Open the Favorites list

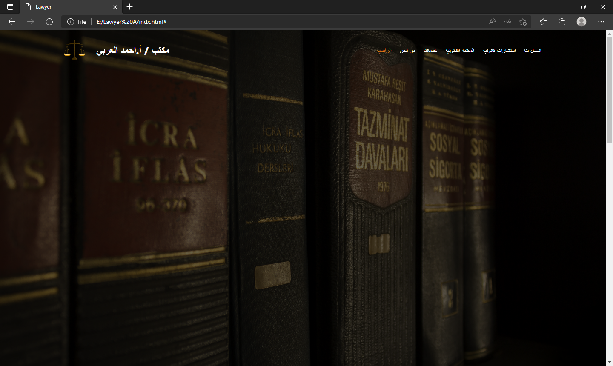543,22
